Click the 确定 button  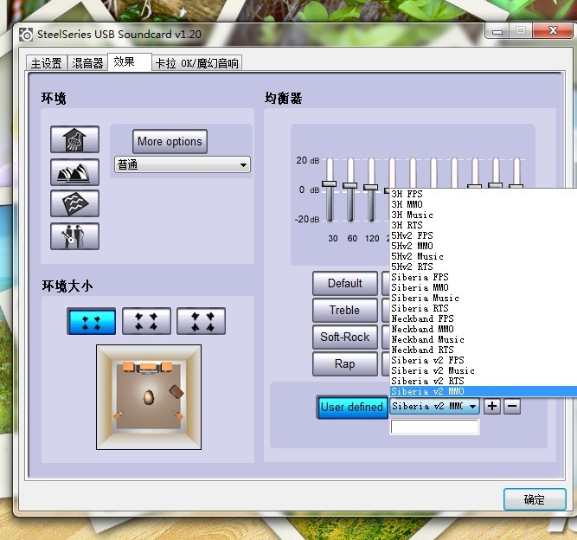(x=535, y=499)
